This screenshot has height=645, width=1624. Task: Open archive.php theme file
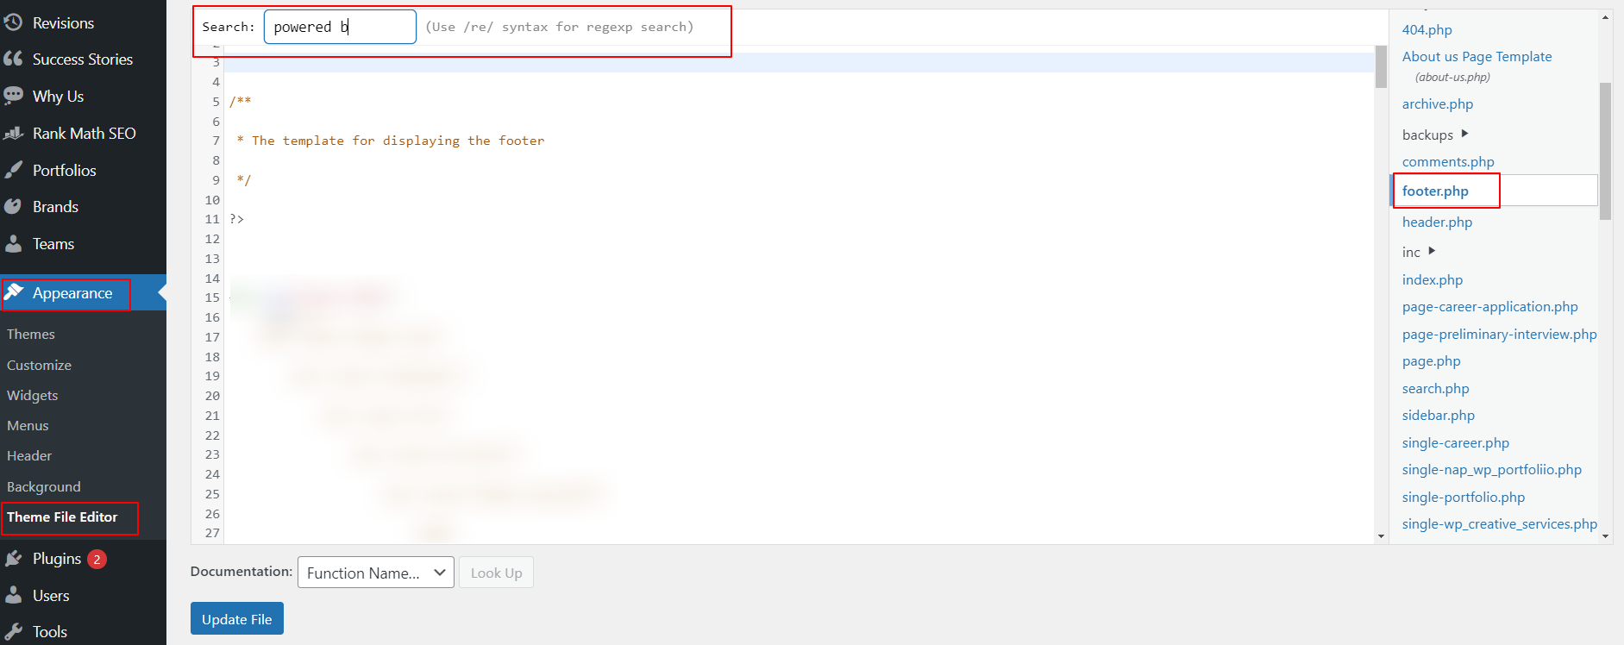[1437, 103]
